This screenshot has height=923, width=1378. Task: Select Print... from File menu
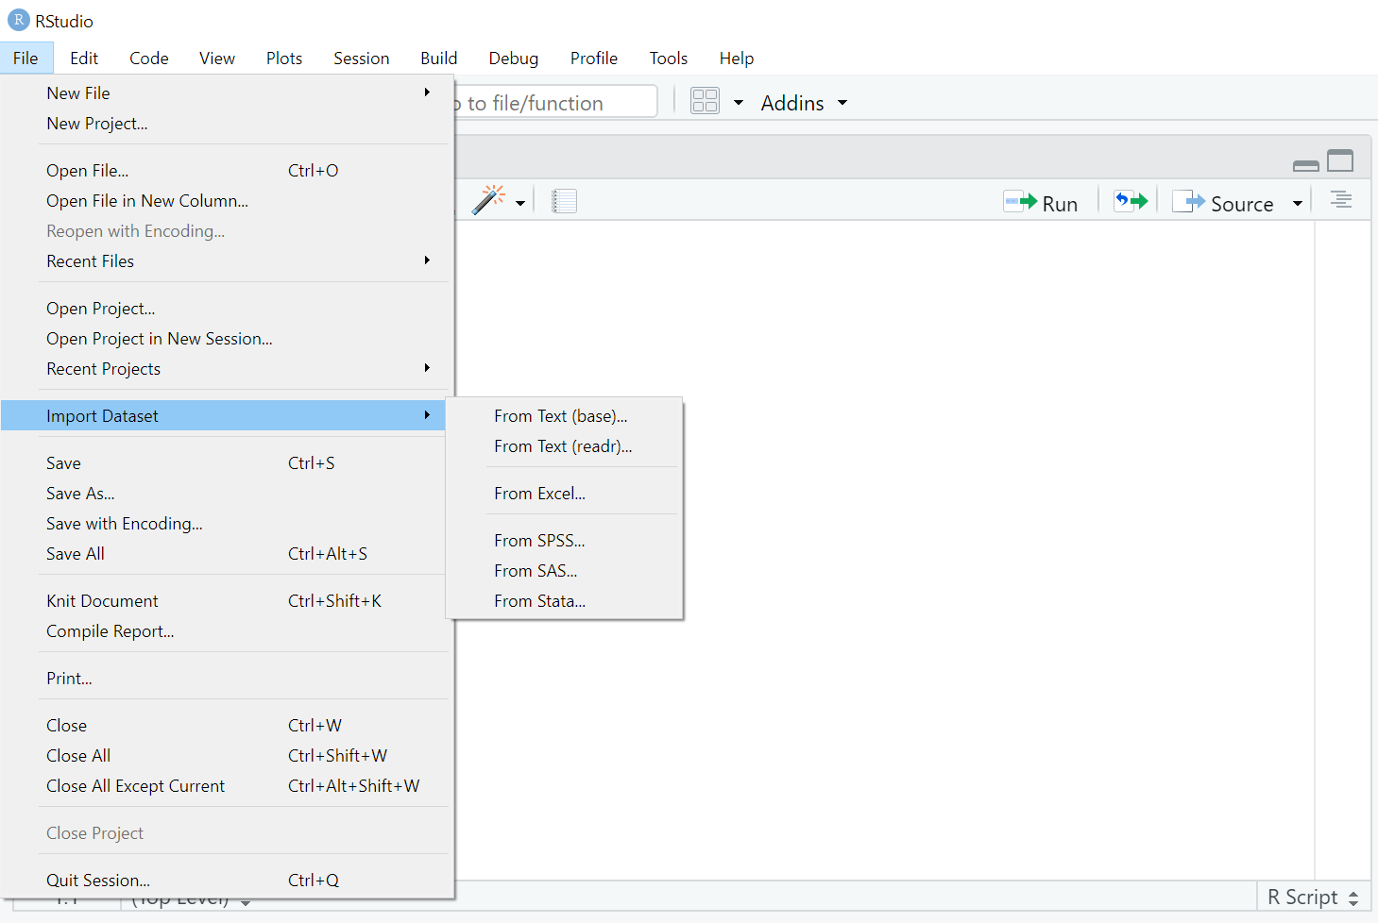pyautogui.click(x=227, y=678)
